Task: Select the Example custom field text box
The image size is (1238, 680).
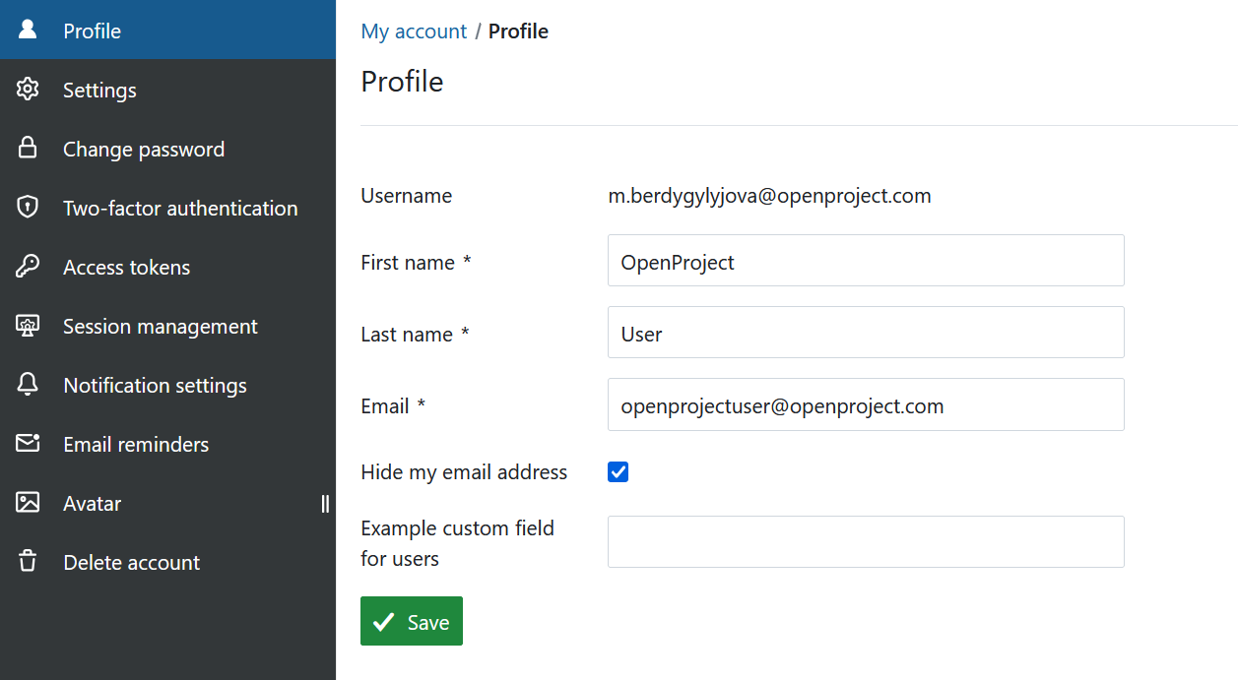Action: [865, 542]
